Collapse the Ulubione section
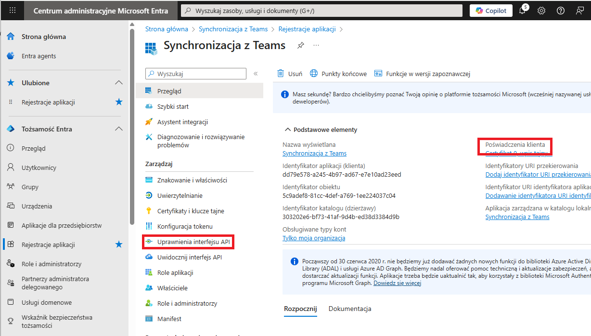This screenshot has width=591, height=336. coord(119,83)
